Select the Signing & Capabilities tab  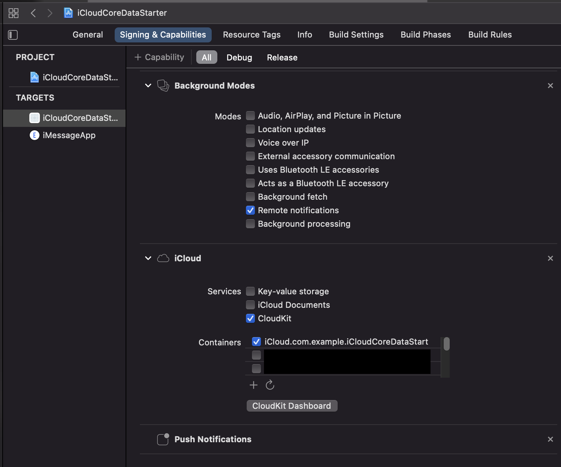click(x=163, y=35)
